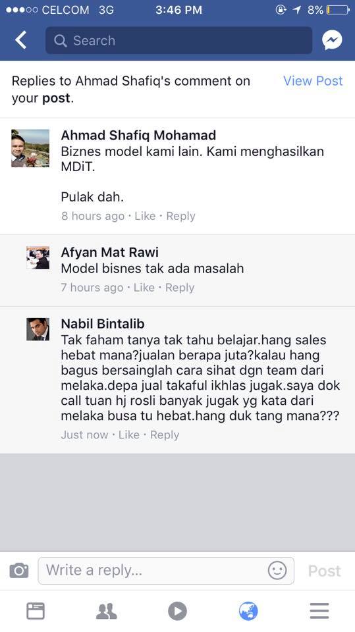Reply to Nabil Bintalib's comment
This screenshot has height=632, width=355.
tap(165, 435)
